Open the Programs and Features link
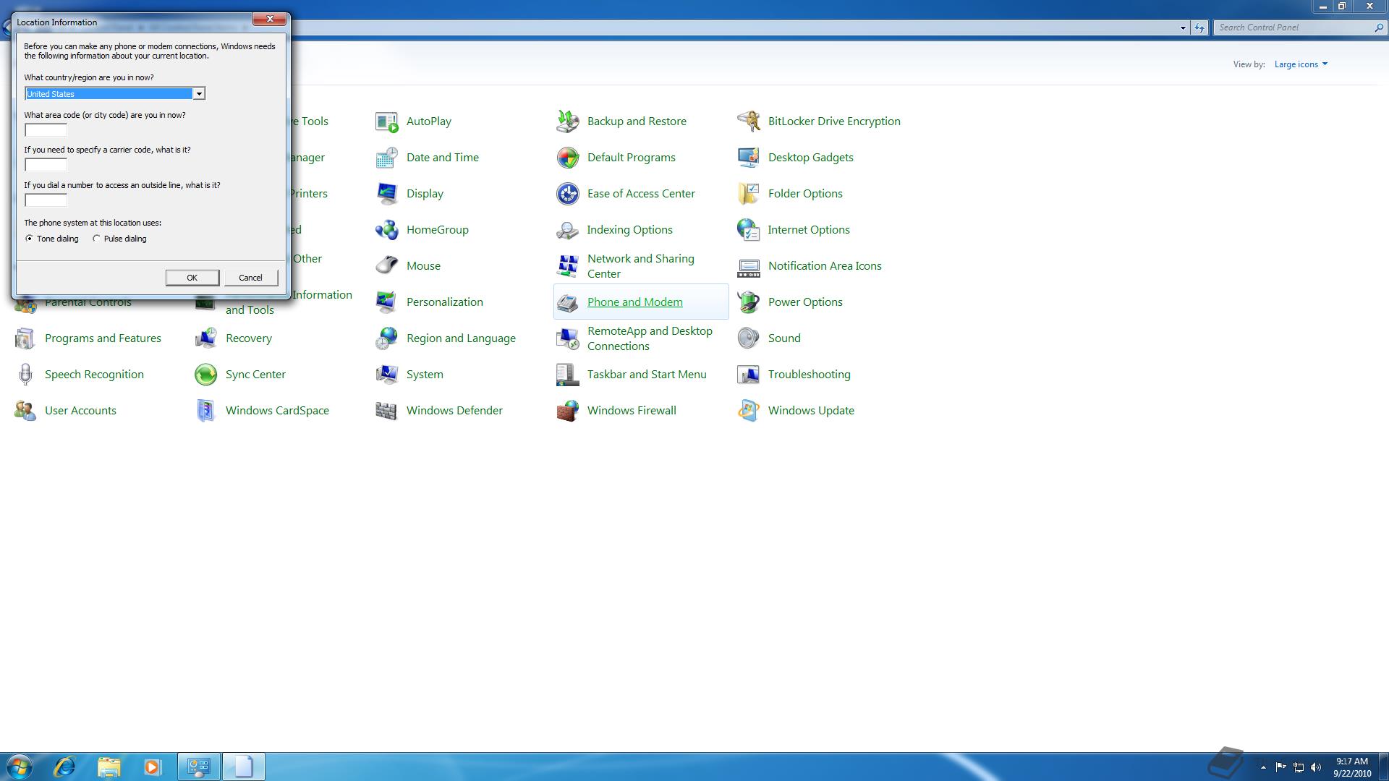The image size is (1389, 781). click(103, 338)
